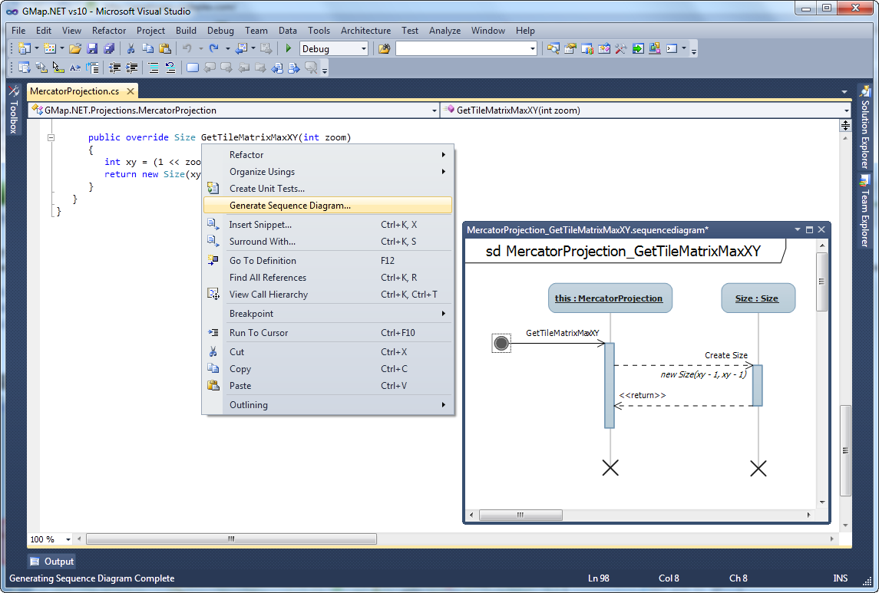879x593 pixels.
Task: Choose Generate Sequence Diagram from context menu
Action: pyautogui.click(x=290, y=206)
